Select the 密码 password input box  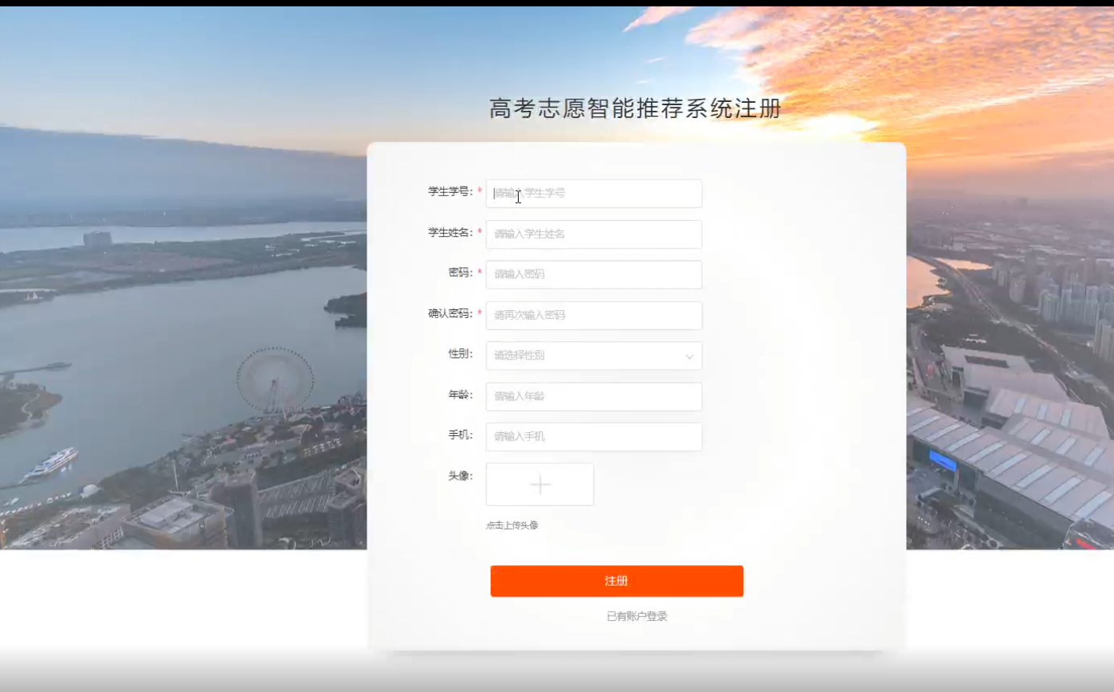point(593,274)
